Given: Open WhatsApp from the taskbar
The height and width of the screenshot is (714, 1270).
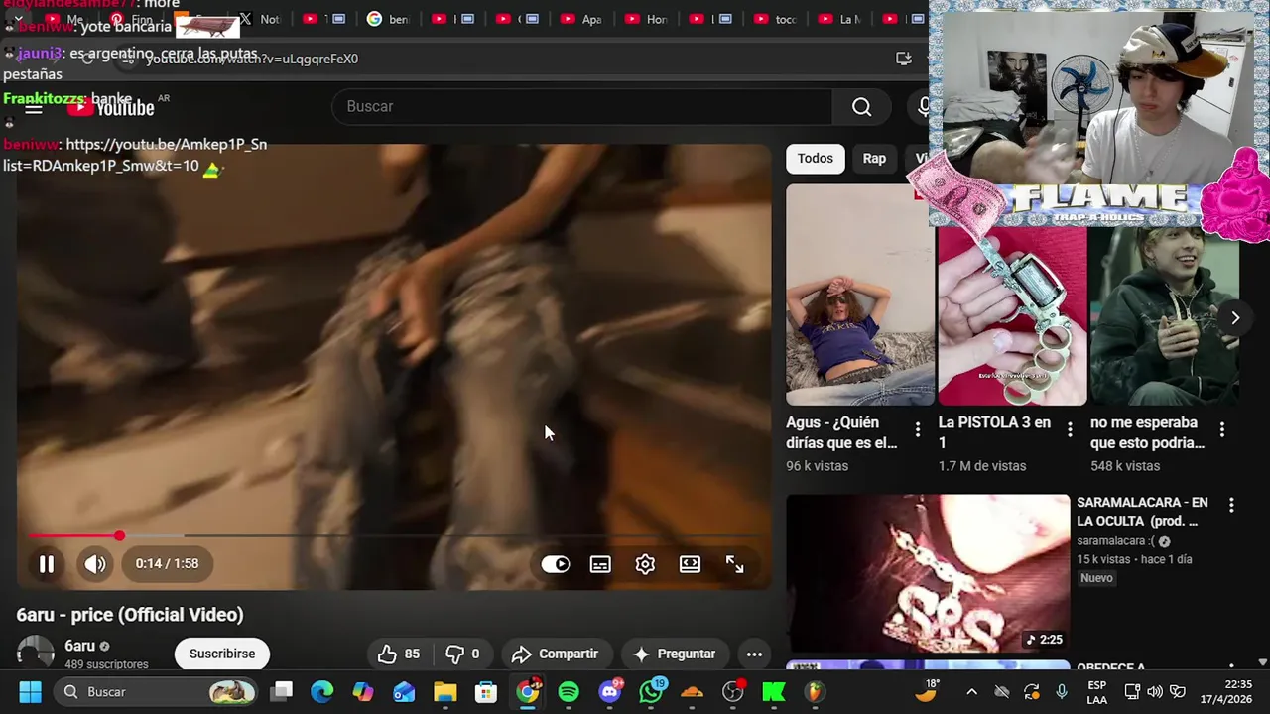Looking at the screenshot, I should 651,692.
